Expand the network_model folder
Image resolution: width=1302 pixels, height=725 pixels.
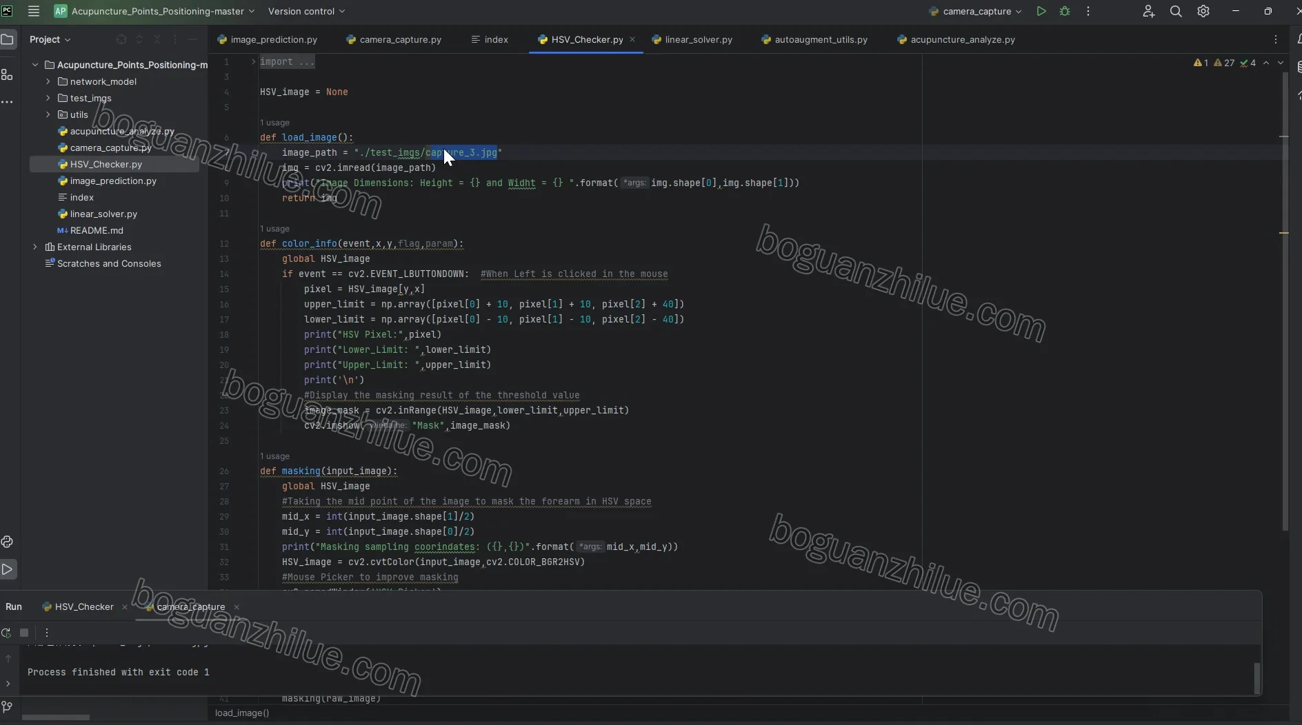[x=48, y=81]
